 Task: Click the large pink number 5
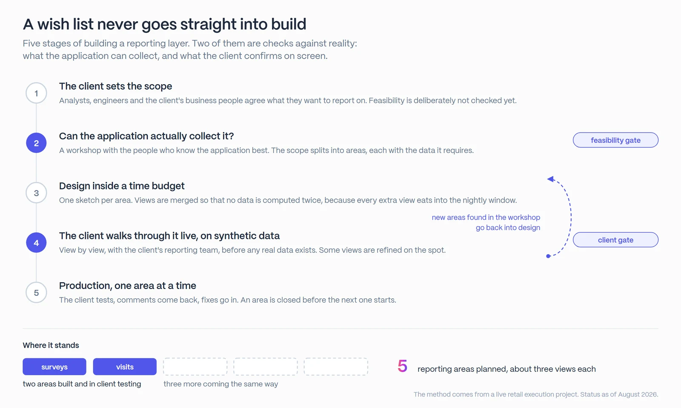pyautogui.click(x=402, y=366)
